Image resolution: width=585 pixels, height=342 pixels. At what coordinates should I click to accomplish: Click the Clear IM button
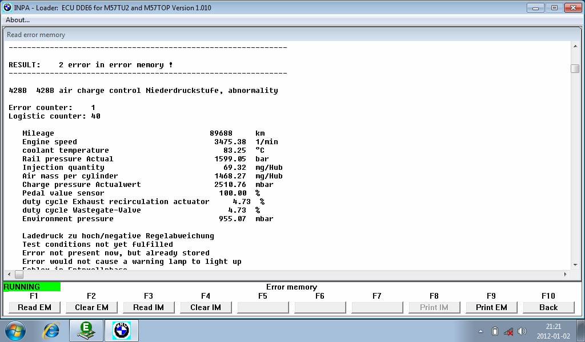point(206,307)
